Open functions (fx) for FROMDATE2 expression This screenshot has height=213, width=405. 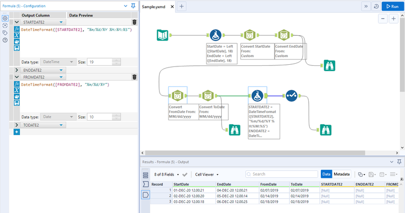17,83
